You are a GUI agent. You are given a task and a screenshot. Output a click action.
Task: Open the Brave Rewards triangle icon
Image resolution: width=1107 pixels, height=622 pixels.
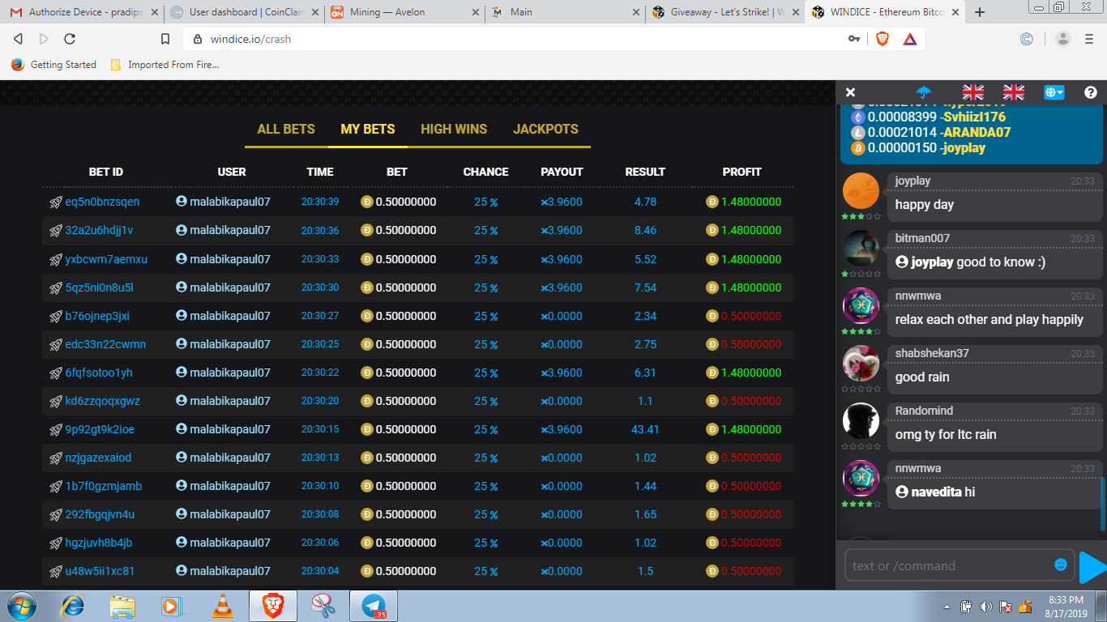pos(909,39)
